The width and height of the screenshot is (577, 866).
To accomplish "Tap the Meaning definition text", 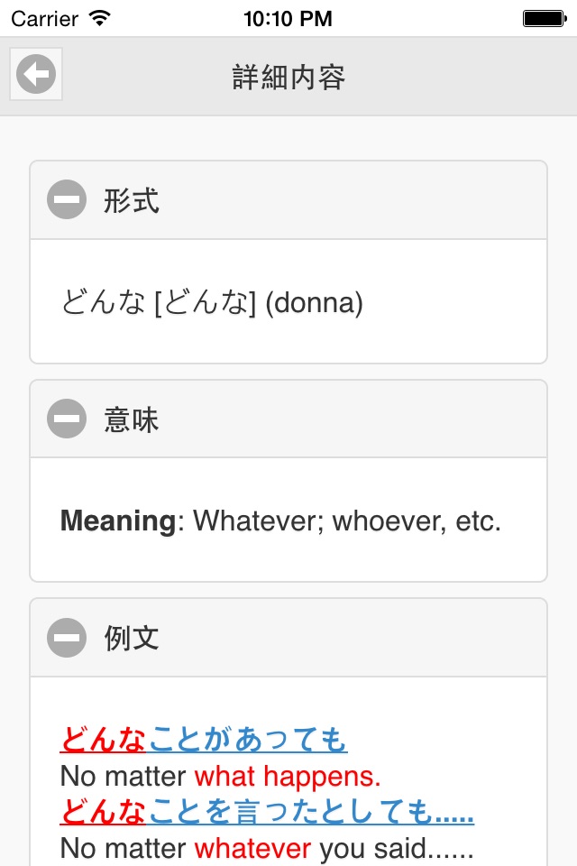I will pos(280,521).
